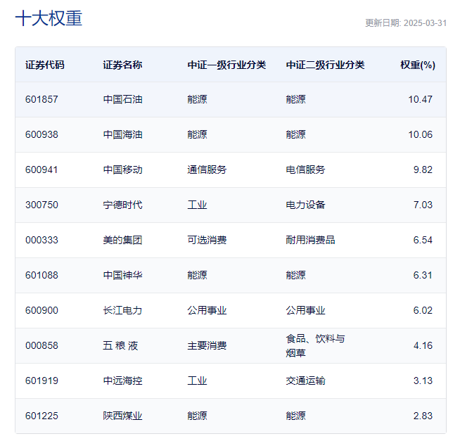The image size is (460, 441).
Task: Click weight value 7.03
Action: click(x=423, y=205)
